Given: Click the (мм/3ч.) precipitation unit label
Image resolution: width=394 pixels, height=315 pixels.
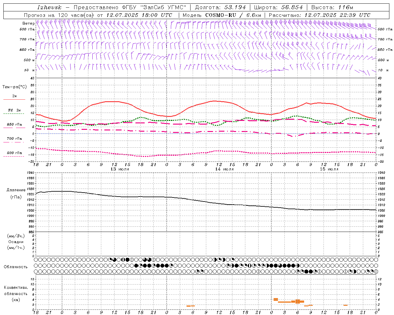Looking at the screenshot, I should (x=16, y=236).
